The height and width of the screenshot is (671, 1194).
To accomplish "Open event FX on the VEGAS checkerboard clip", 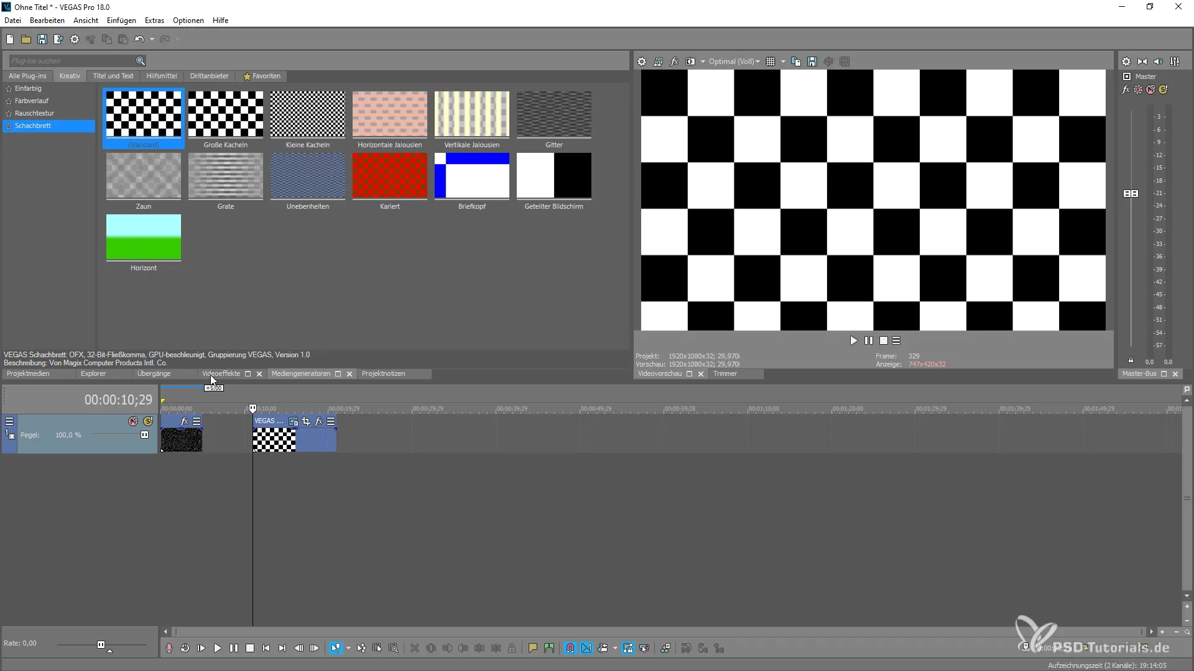I will [318, 421].
